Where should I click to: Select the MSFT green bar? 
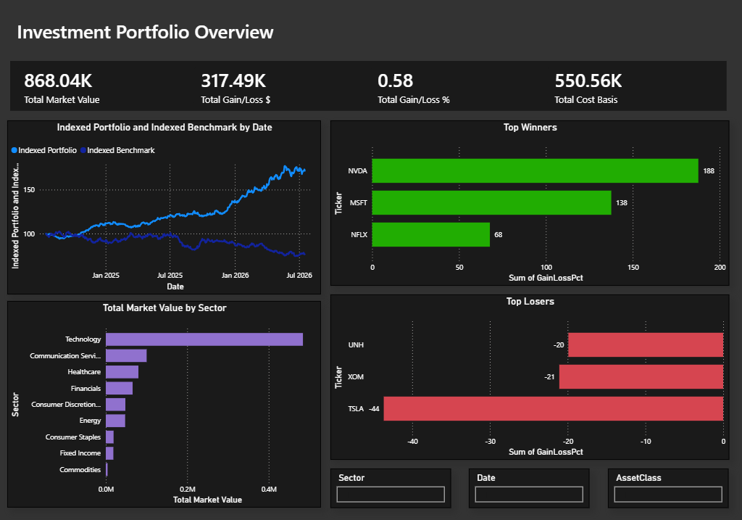[492, 202]
